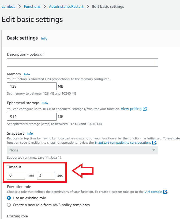Open the Ephemeral storage Info link
This screenshot has width=180, height=219.
pyautogui.click(x=45, y=103)
